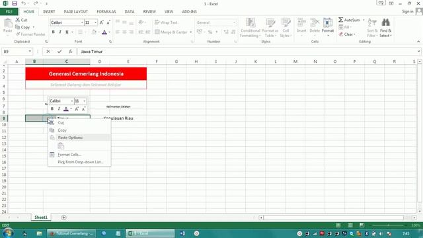
Task: Decrease font size in ribbon
Action: (x=108, y=22)
